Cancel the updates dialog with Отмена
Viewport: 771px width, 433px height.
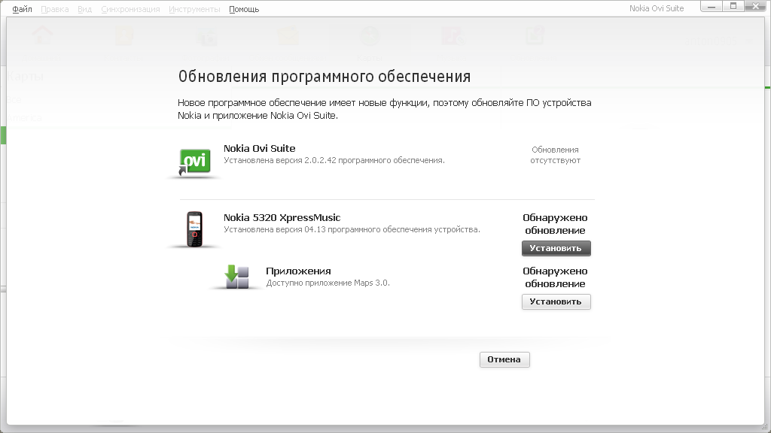click(504, 359)
